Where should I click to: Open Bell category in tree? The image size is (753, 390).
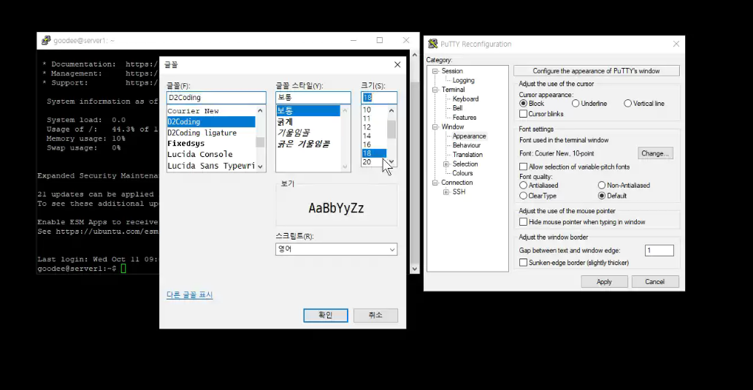pyautogui.click(x=458, y=108)
